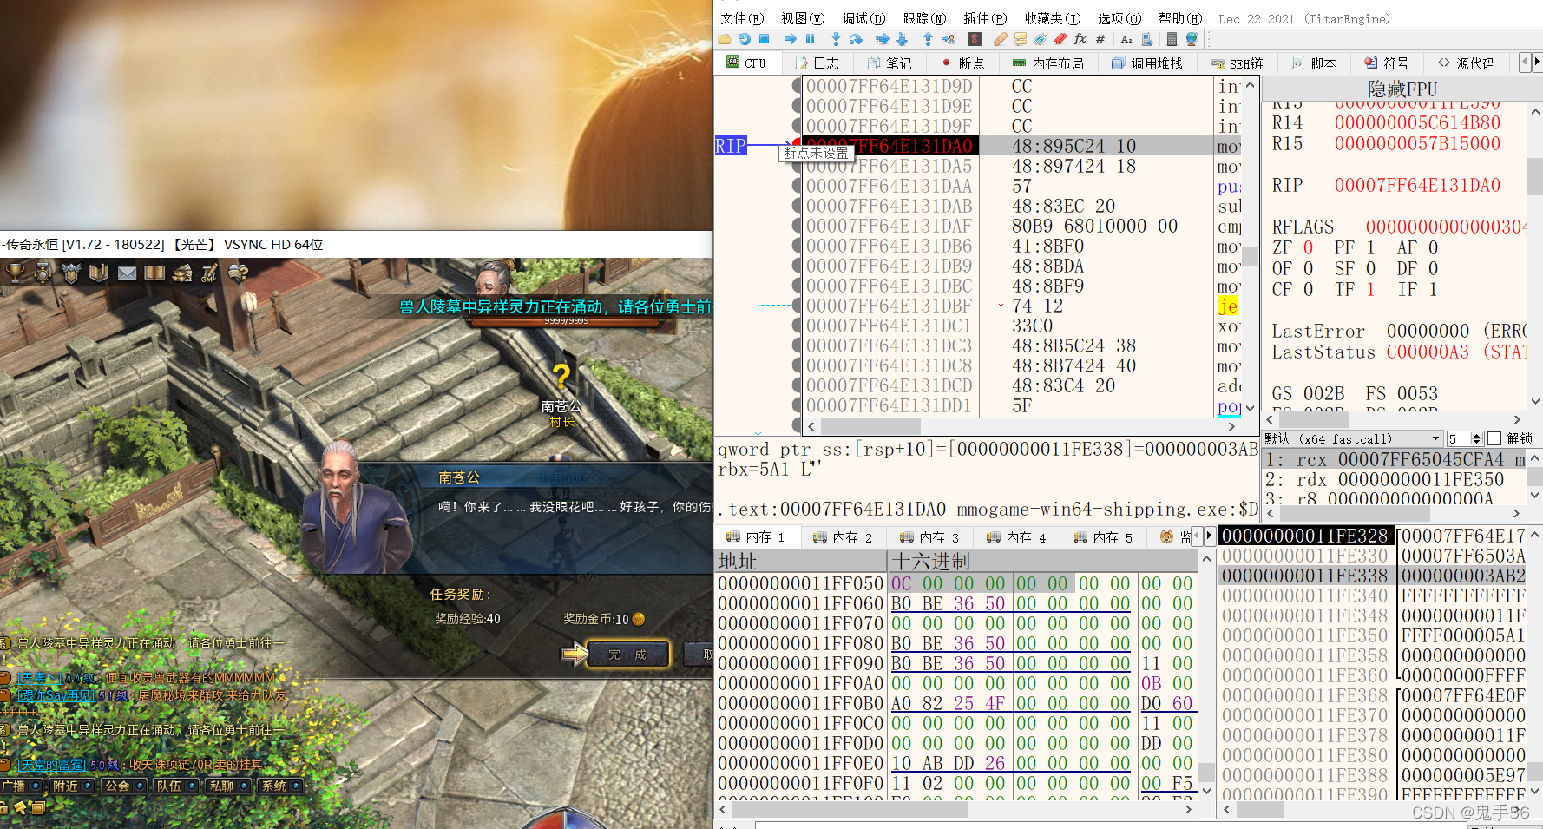This screenshot has height=829, width=1543.
Task: Open the 符号 tab
Action: [x=1386, y=63]
